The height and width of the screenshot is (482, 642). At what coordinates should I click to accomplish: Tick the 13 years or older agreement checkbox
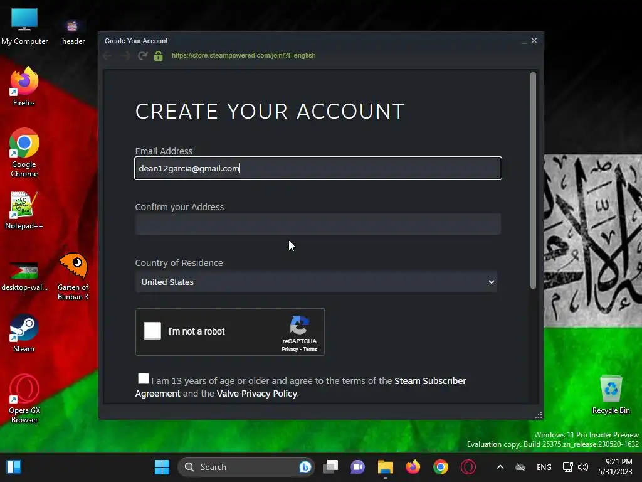click(144, 378)
